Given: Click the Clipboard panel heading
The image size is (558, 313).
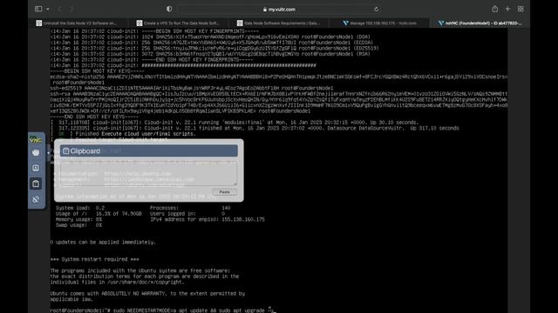Looking at the screenshot, I should point(149,150).
